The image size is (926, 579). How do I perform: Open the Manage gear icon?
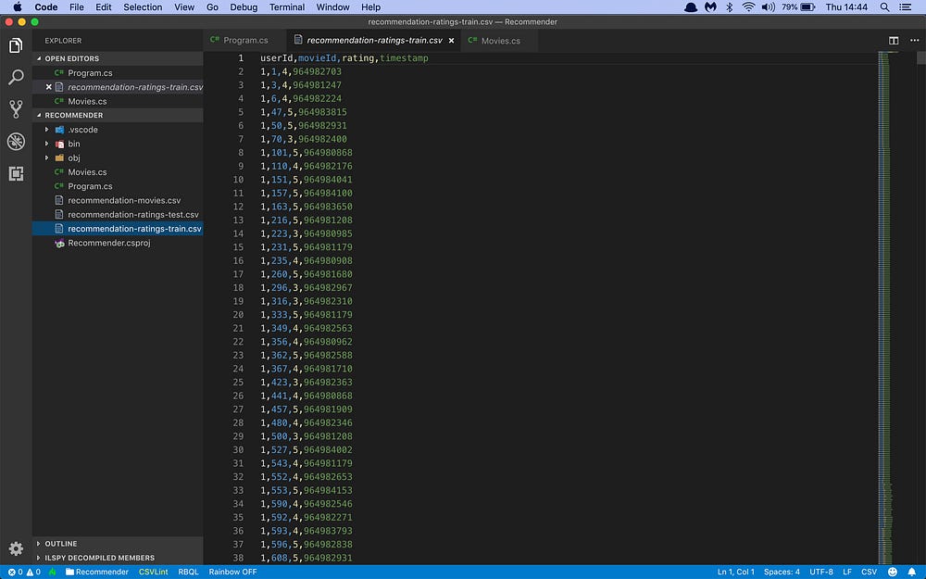coord(16,548)
